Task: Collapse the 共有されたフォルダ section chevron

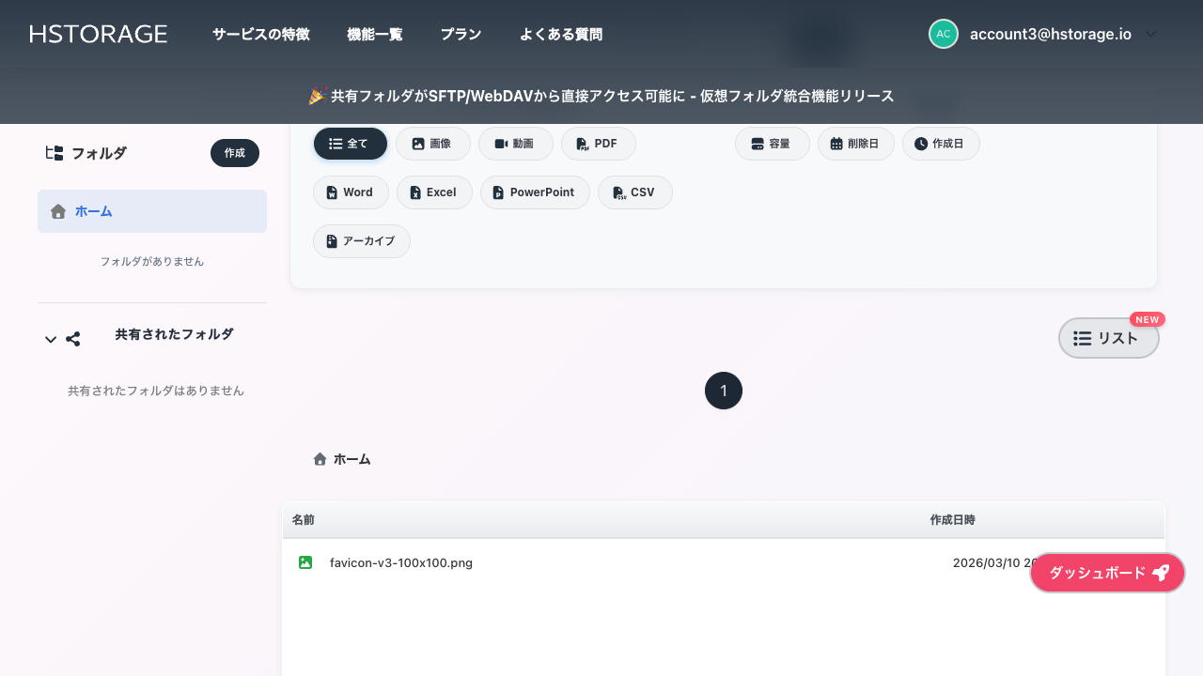Action: [x=51, y=339]
